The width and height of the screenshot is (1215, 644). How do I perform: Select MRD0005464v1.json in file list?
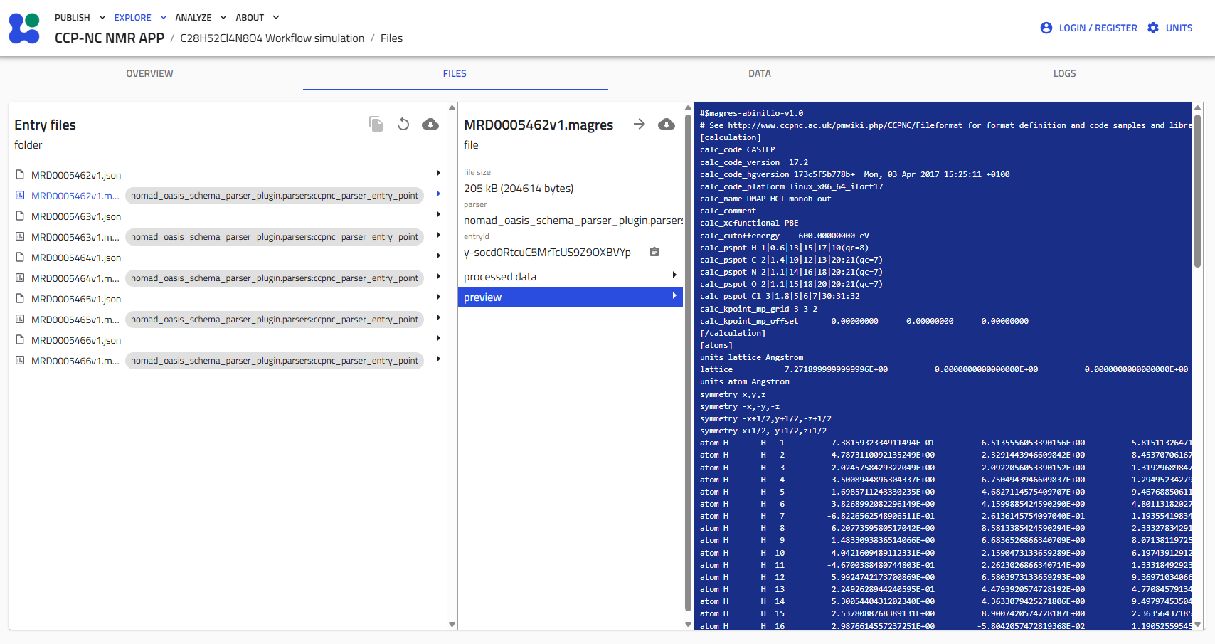pos(76,258)
